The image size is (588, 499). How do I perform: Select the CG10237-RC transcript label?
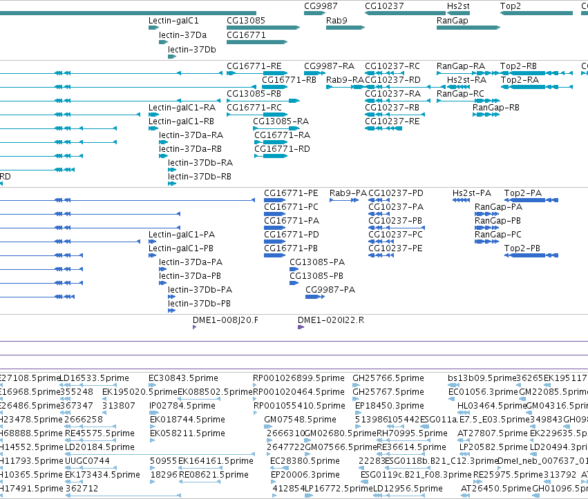click(392, 66)
